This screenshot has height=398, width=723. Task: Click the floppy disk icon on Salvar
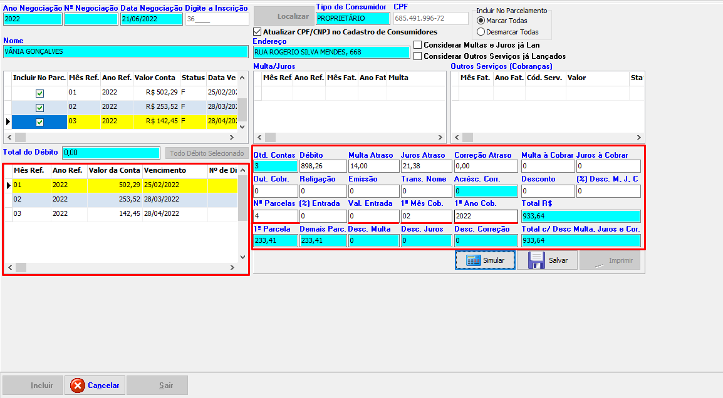point(536,260)
